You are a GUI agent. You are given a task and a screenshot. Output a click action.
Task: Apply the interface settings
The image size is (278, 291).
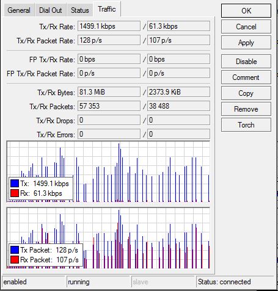246,43
